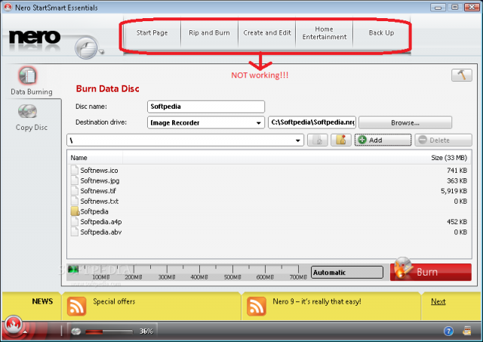Image resolution: width=483 pixels, height=342 pixels.
Task: Click the Nero flame start button
Action: (x=13, y=325)
